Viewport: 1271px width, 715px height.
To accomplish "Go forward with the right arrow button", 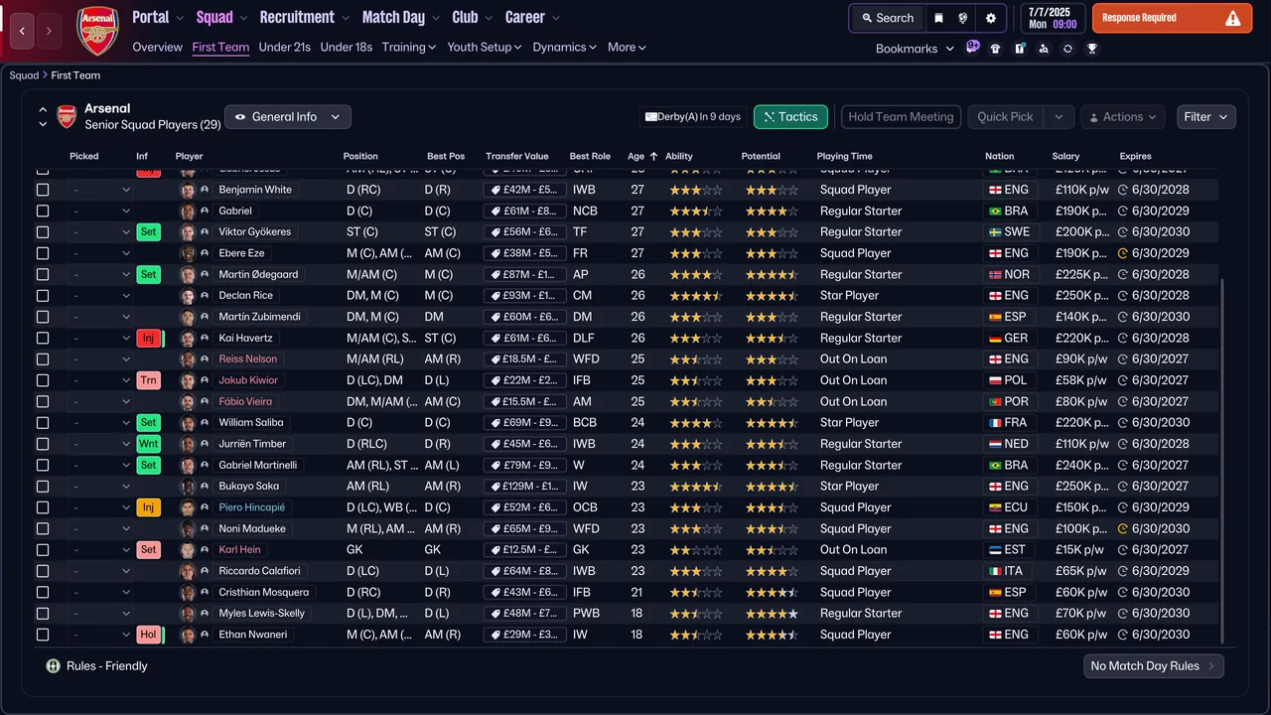I will 49,31.
